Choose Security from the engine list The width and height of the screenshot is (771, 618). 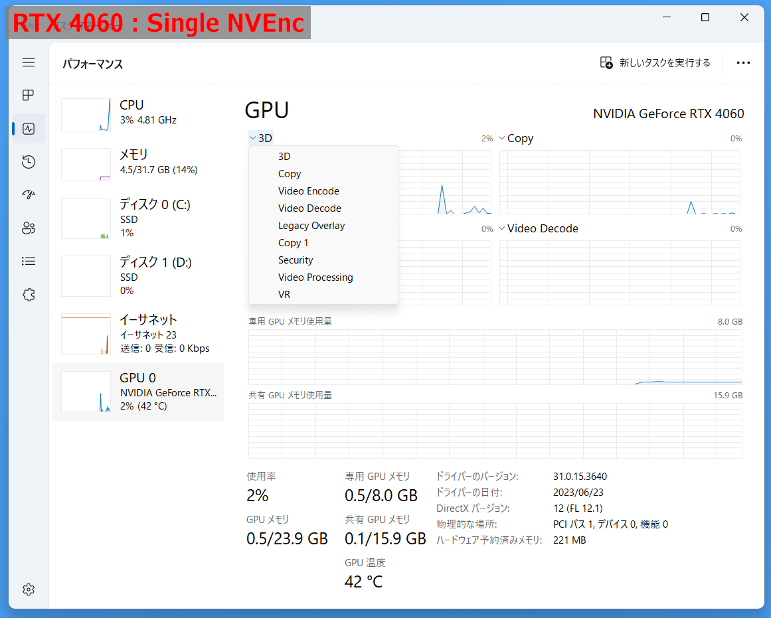[x=323, y=260]
